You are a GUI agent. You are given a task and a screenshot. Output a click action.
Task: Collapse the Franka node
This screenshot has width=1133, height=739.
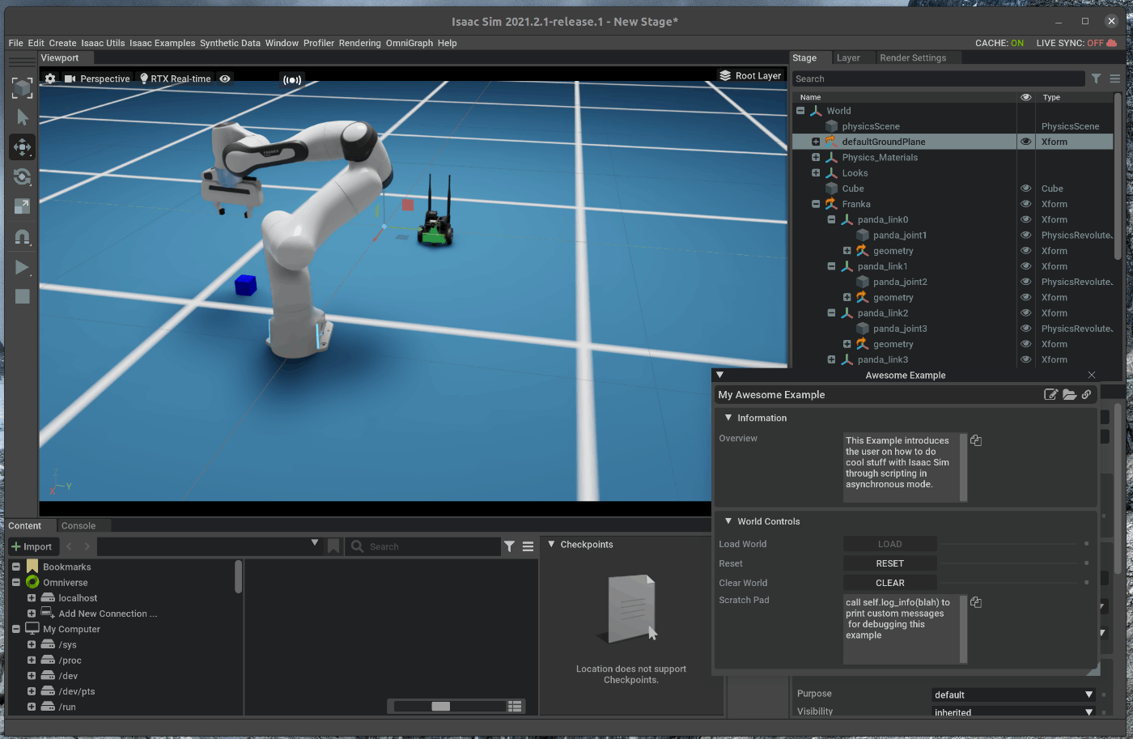816,204
